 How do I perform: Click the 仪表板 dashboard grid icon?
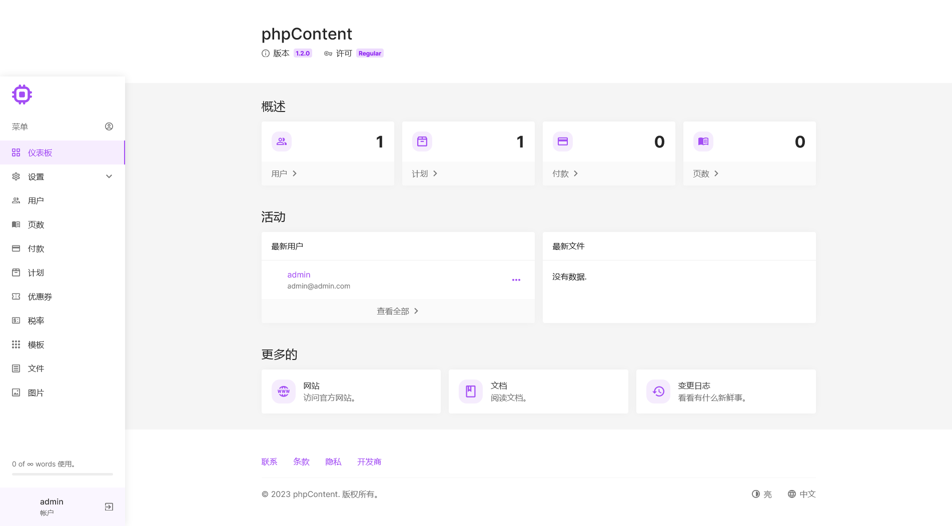tap(16, 152)
